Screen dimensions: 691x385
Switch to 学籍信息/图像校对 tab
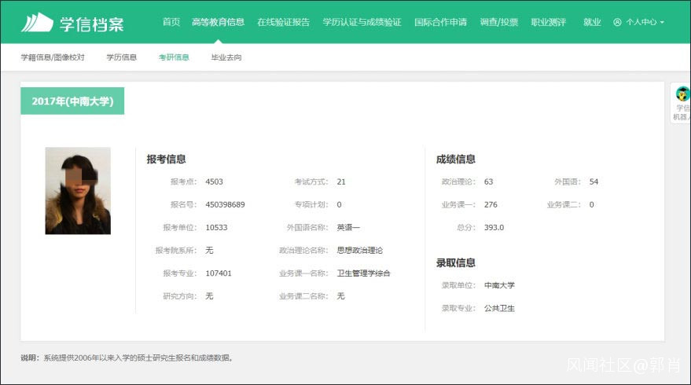click(x=53, y=57)
